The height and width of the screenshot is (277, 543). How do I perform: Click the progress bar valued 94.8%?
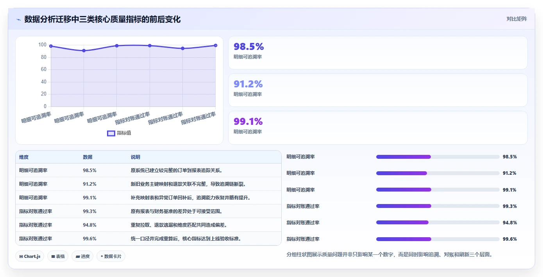tap(438, 222)
